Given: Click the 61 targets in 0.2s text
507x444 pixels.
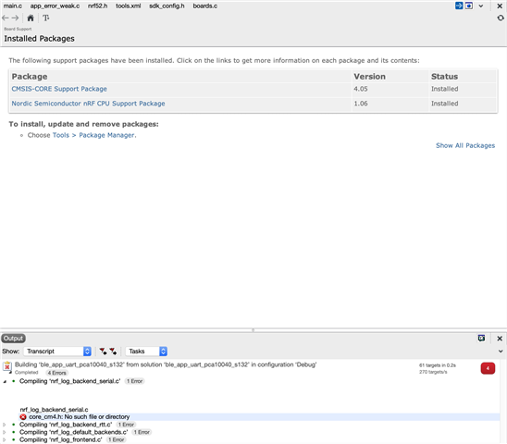Looking at the screenshot, I should click(x=438, y=365).
